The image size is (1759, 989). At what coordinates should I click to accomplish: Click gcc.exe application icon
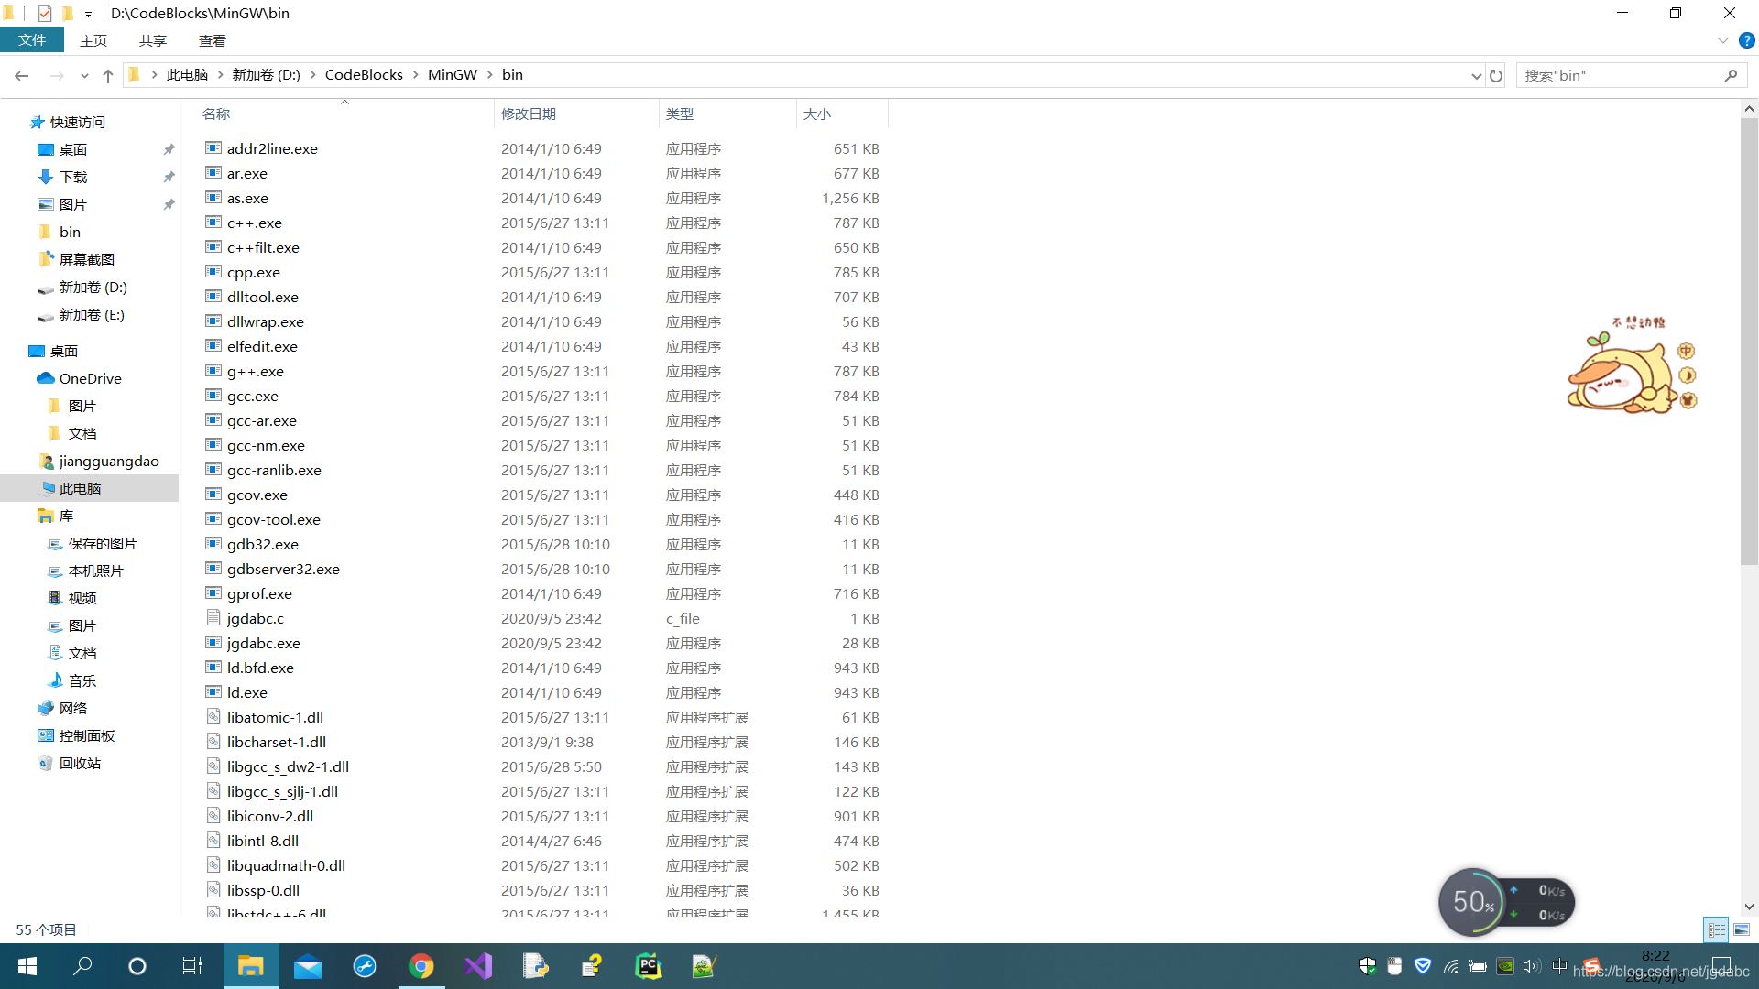coord(213,395)
